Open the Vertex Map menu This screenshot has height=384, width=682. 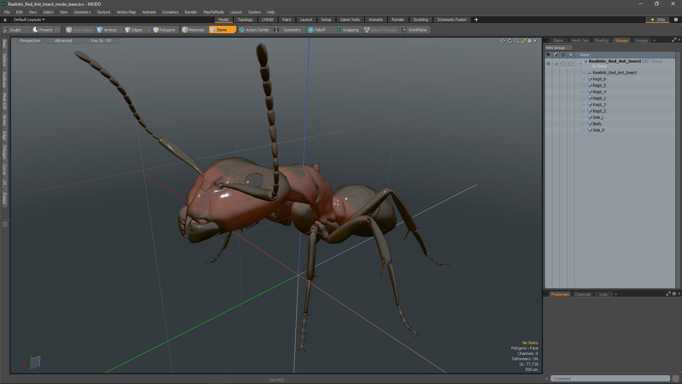pyautogui.click(x=126, y=12)
